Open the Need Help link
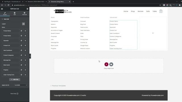The image size is (182, 102). point(15,94)
